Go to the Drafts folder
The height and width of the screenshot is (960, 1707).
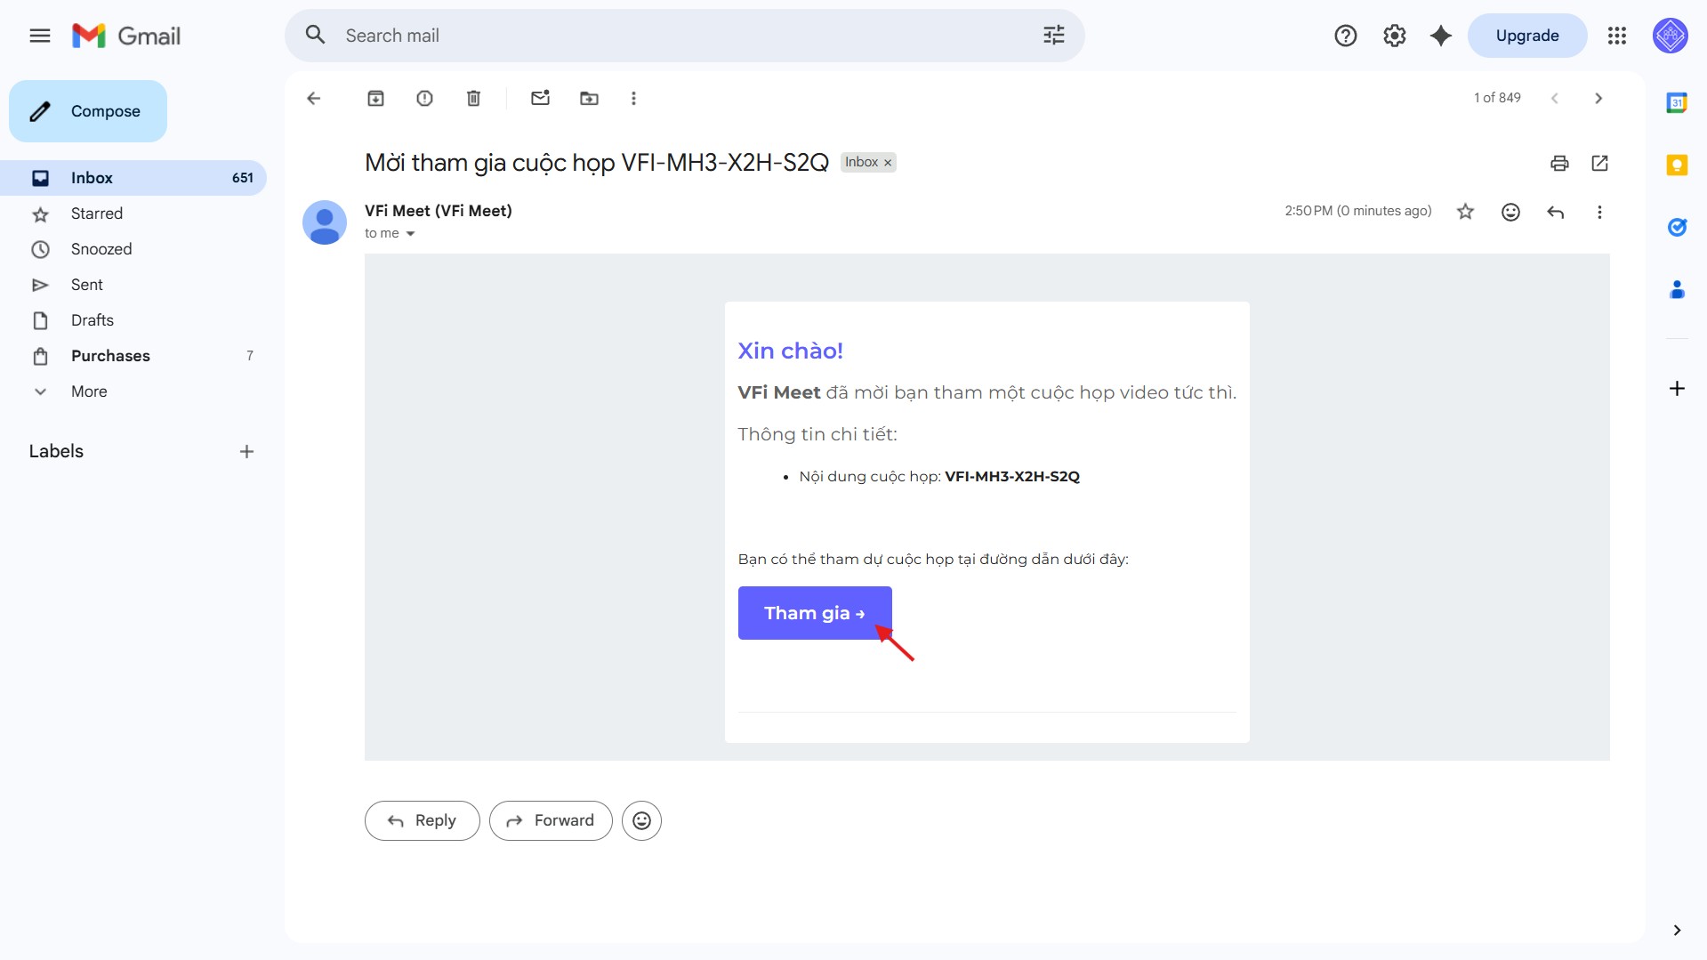tap(93, 320)
